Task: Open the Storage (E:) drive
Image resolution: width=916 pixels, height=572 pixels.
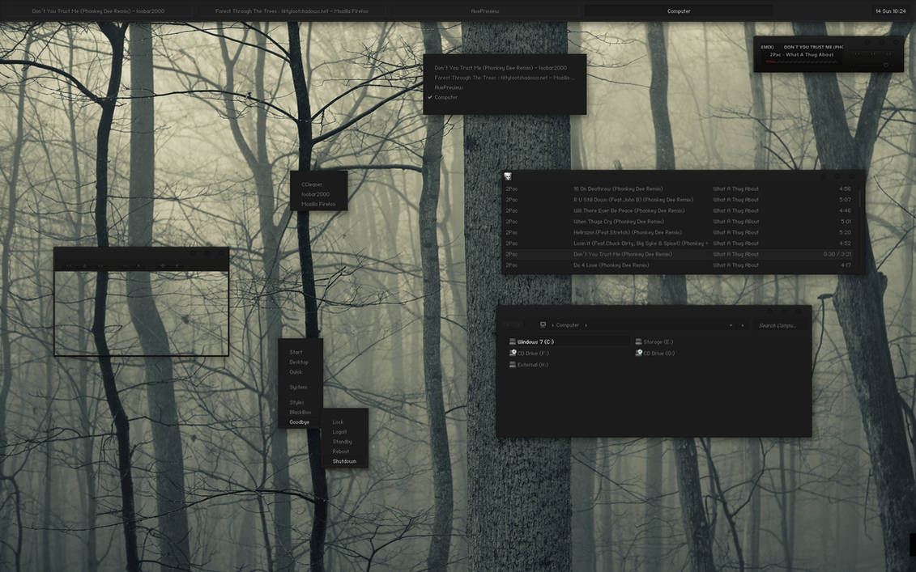Action: coord(654,342)
